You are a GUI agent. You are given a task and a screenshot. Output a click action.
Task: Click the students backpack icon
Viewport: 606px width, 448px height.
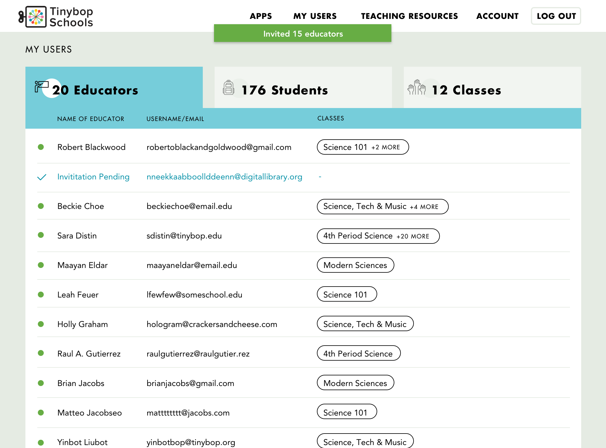[x=229, y=87]
